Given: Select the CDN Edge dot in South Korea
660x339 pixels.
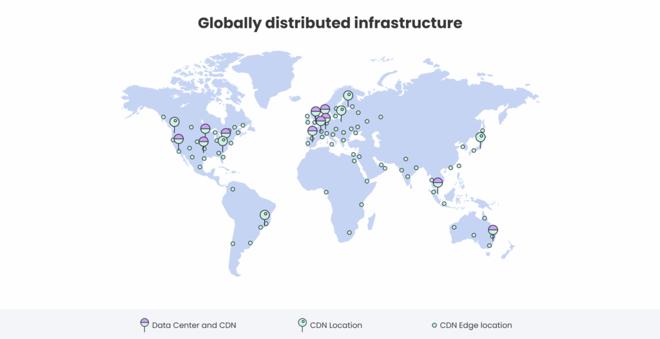Looking at the screenshot, I should pos(462,147).
